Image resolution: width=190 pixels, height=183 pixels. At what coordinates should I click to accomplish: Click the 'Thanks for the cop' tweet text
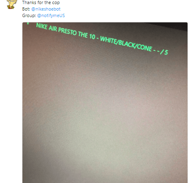[x=41, y=2]
